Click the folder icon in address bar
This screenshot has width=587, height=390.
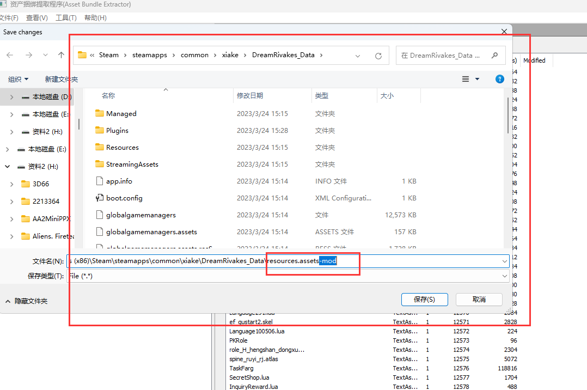click(x=82, y=55)
